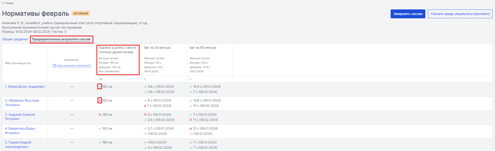The image size is (495, 151).
Task: Open student Годиев Андрей Александрович
Action: coord(18,144)
